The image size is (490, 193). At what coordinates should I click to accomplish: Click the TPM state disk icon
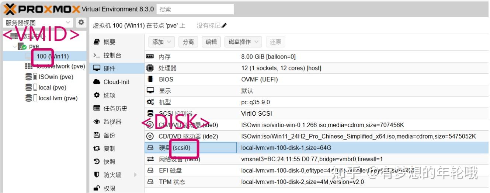pyautogui.click(x=150, y=182)
